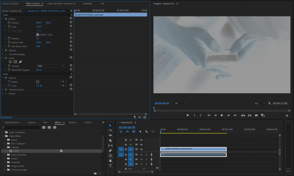The image size is (294, 176).
Task: Click New Custom Bin folder icon
Action: tap(95, 173)
